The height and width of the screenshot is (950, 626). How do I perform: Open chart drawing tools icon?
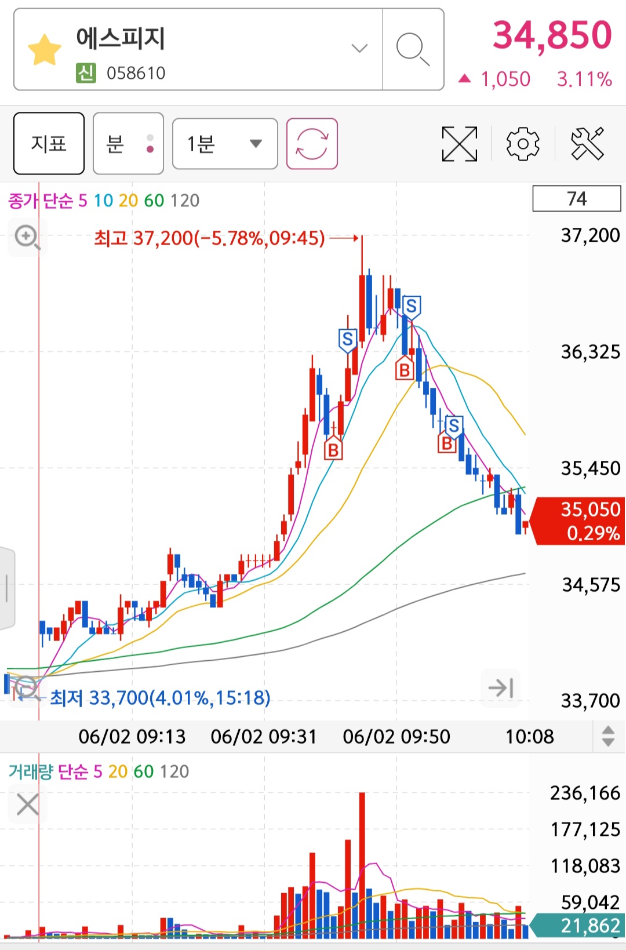588,144
